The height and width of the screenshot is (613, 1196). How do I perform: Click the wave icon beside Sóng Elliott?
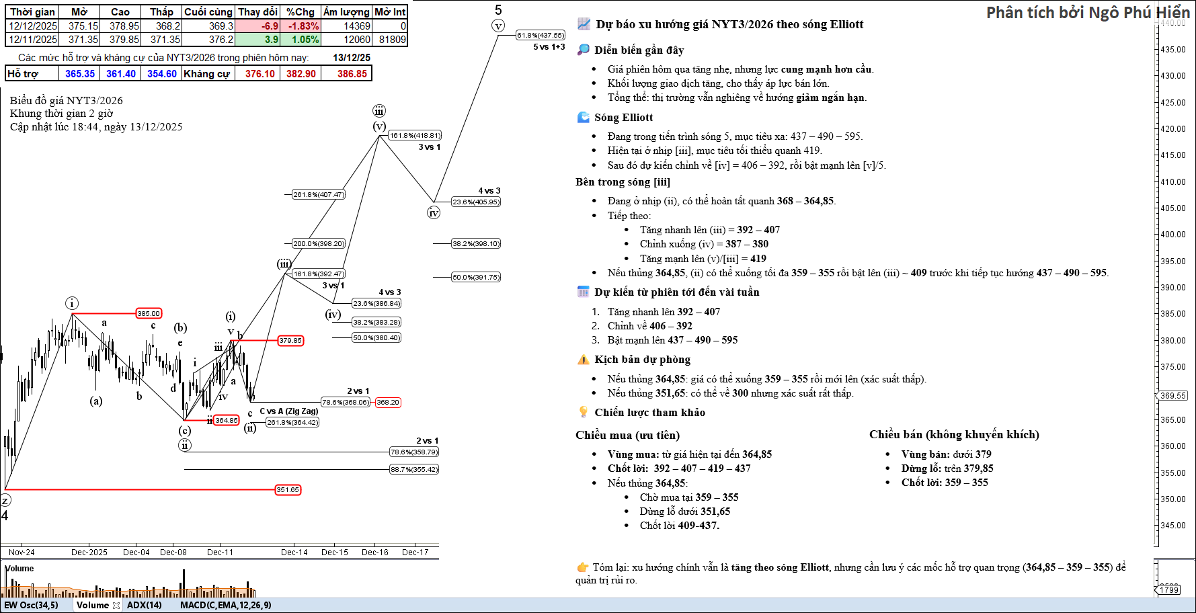[x=584, y=118]
